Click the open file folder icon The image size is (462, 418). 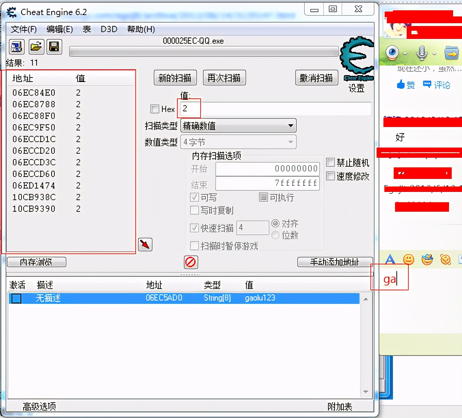36,47
